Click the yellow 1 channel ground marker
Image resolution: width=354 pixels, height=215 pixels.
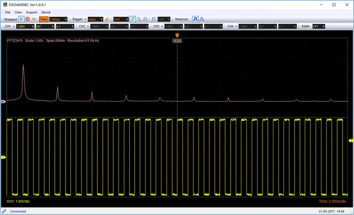(x=3, y=157)
